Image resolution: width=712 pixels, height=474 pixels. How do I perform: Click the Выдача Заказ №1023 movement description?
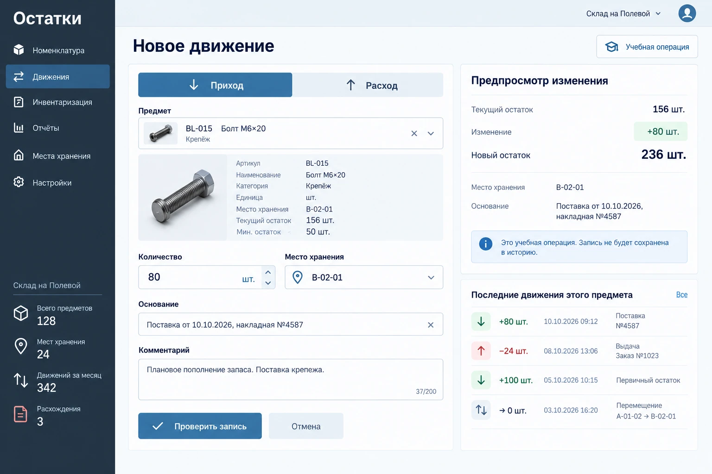[637, 351]
